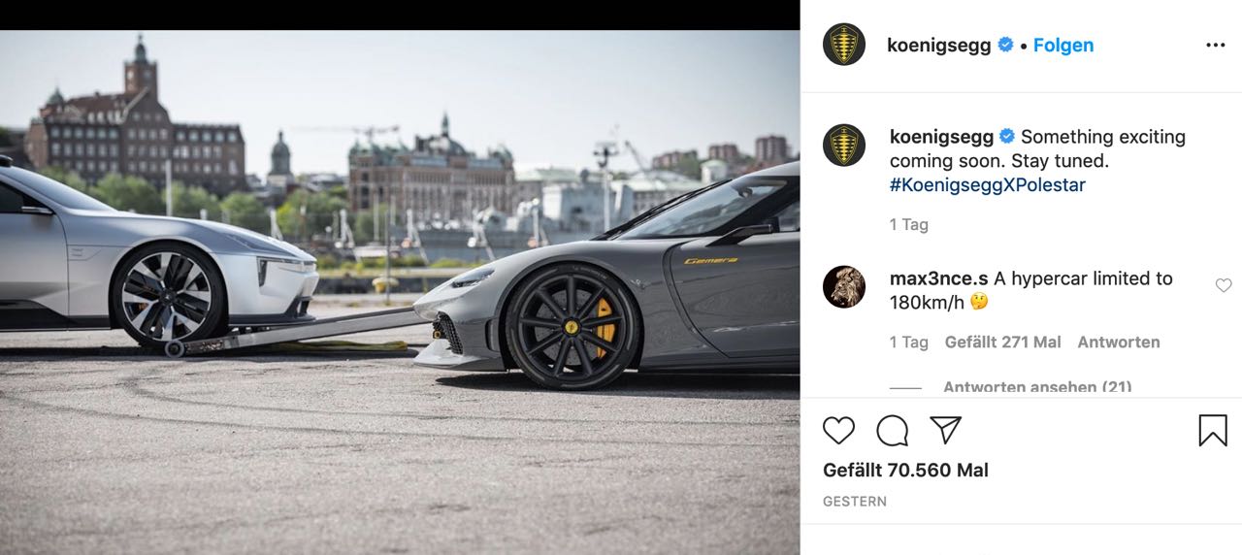Open max3nce.s profile picture

[x=844, y=287]
